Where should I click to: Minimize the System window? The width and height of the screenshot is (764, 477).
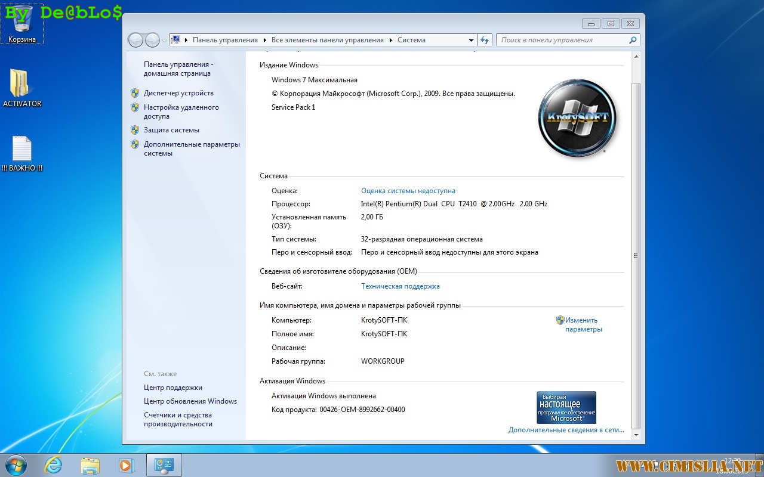click(591, 24)
